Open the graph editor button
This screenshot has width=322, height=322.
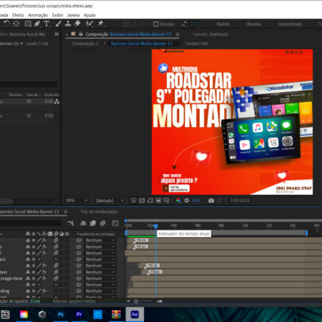click(115, 223)
